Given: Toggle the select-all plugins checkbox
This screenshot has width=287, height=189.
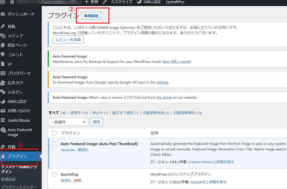Looking at the screenshot, I should coord(54,133).
